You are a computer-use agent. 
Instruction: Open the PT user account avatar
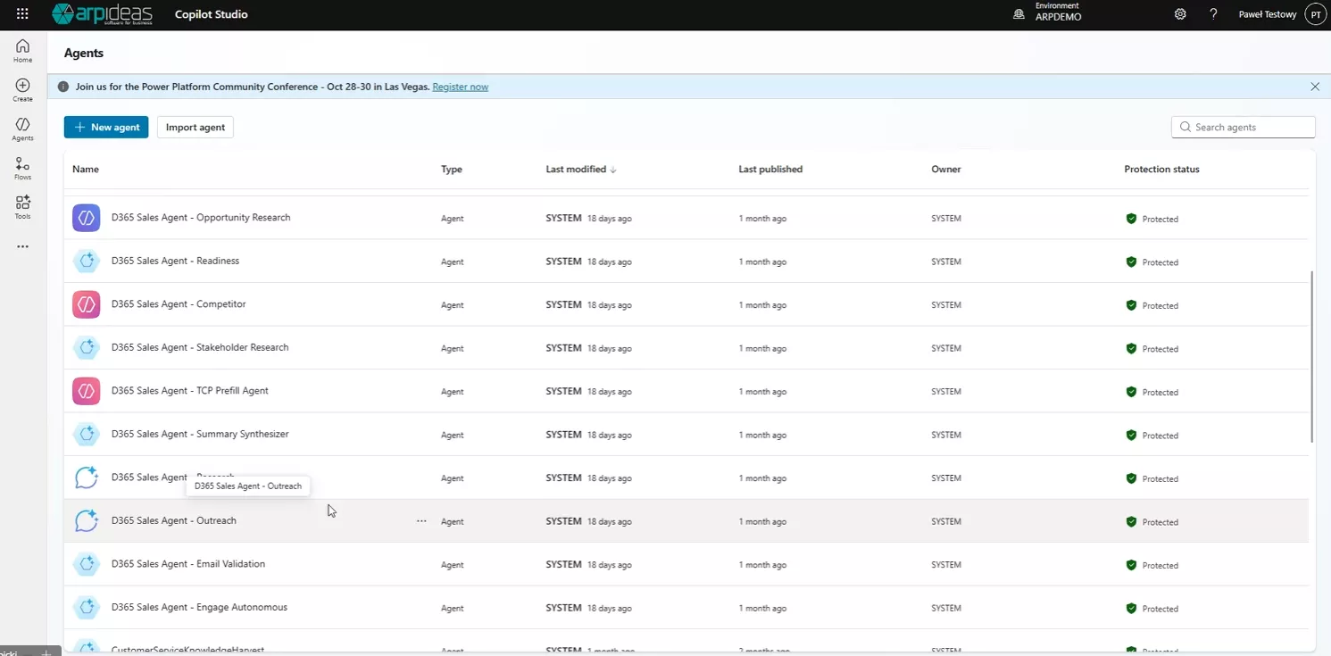point(1315,14)
